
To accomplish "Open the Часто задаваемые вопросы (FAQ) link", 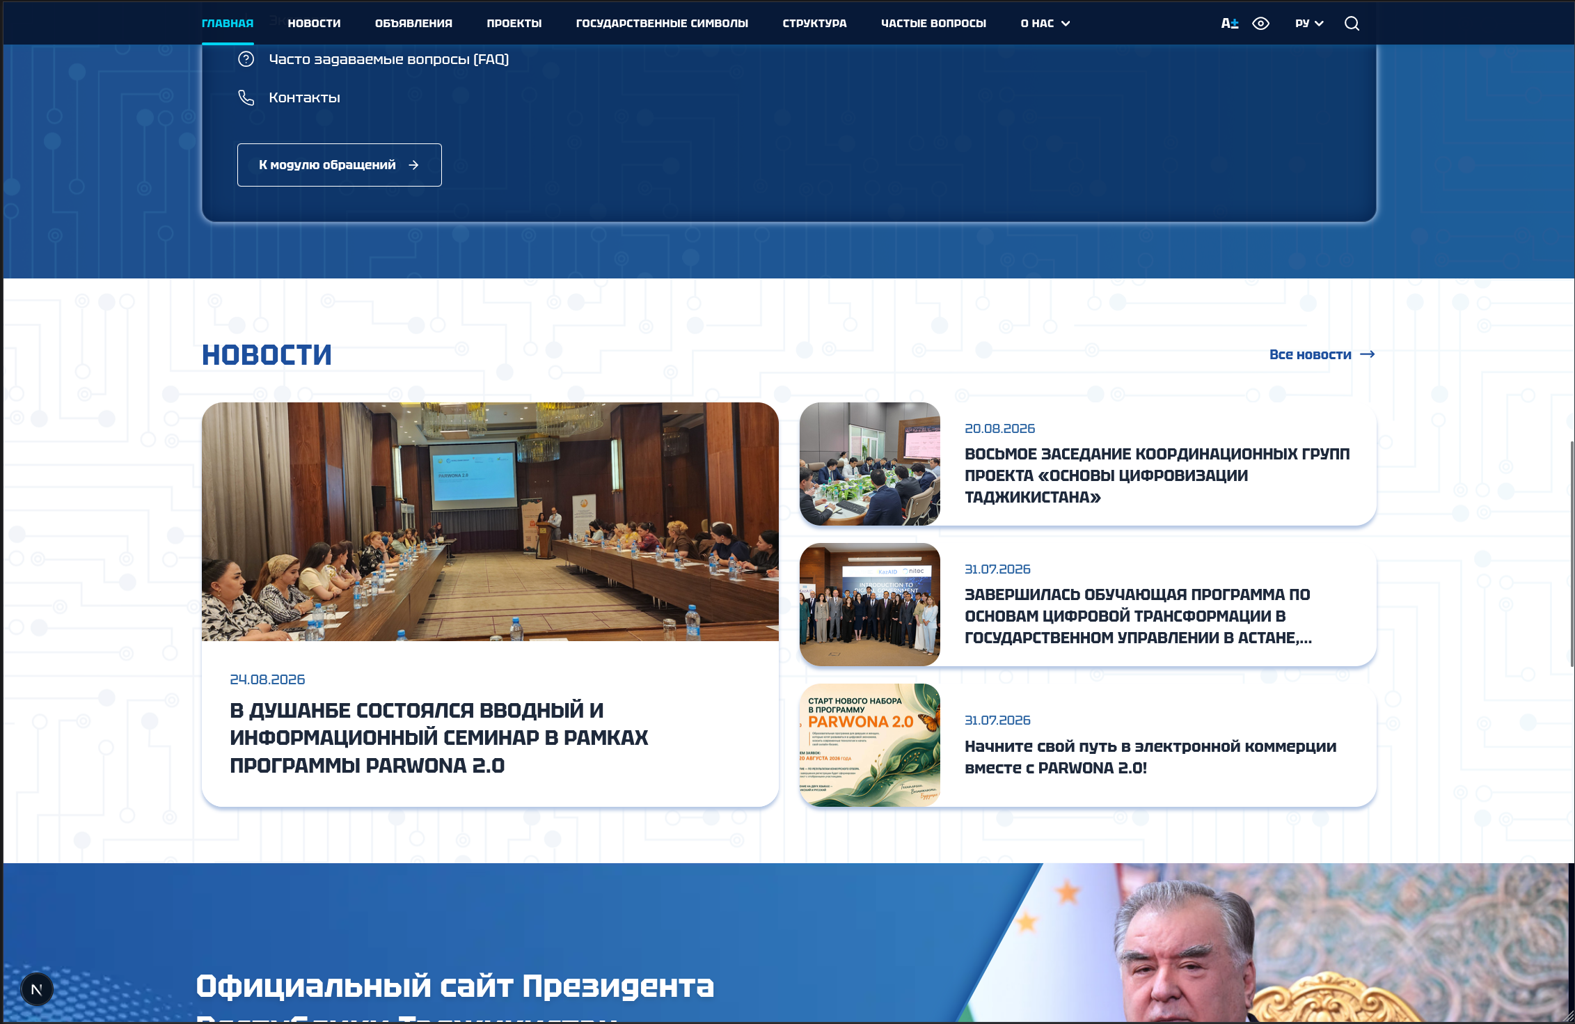I will [389, 59].
